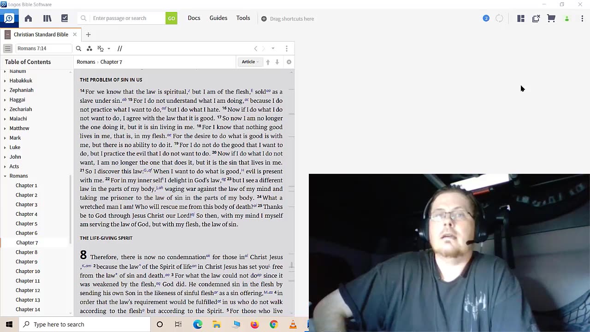The image size is (590, 332).
Task: Open the panel history dropdown arrow
Action: (273, 48)
